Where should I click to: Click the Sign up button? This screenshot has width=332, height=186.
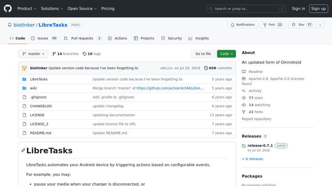(318, 9)
